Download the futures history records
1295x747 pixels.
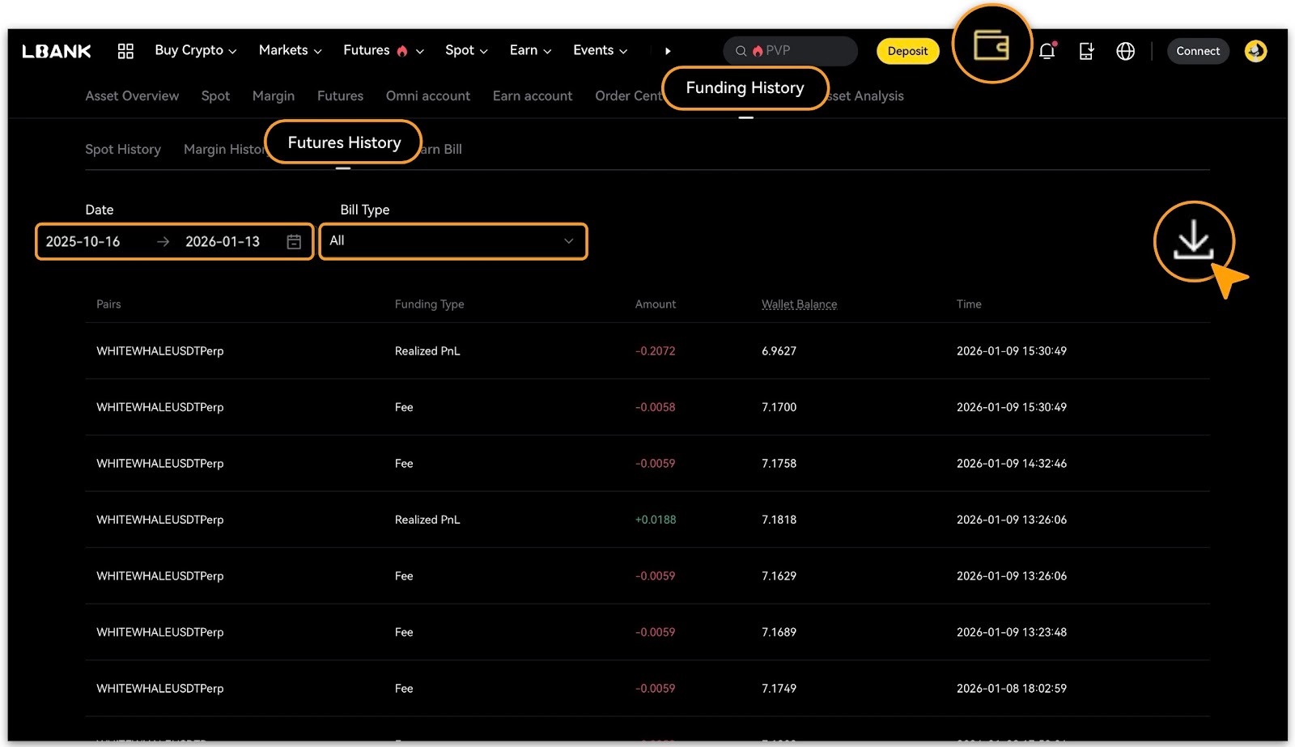[x=1193, y=241]
